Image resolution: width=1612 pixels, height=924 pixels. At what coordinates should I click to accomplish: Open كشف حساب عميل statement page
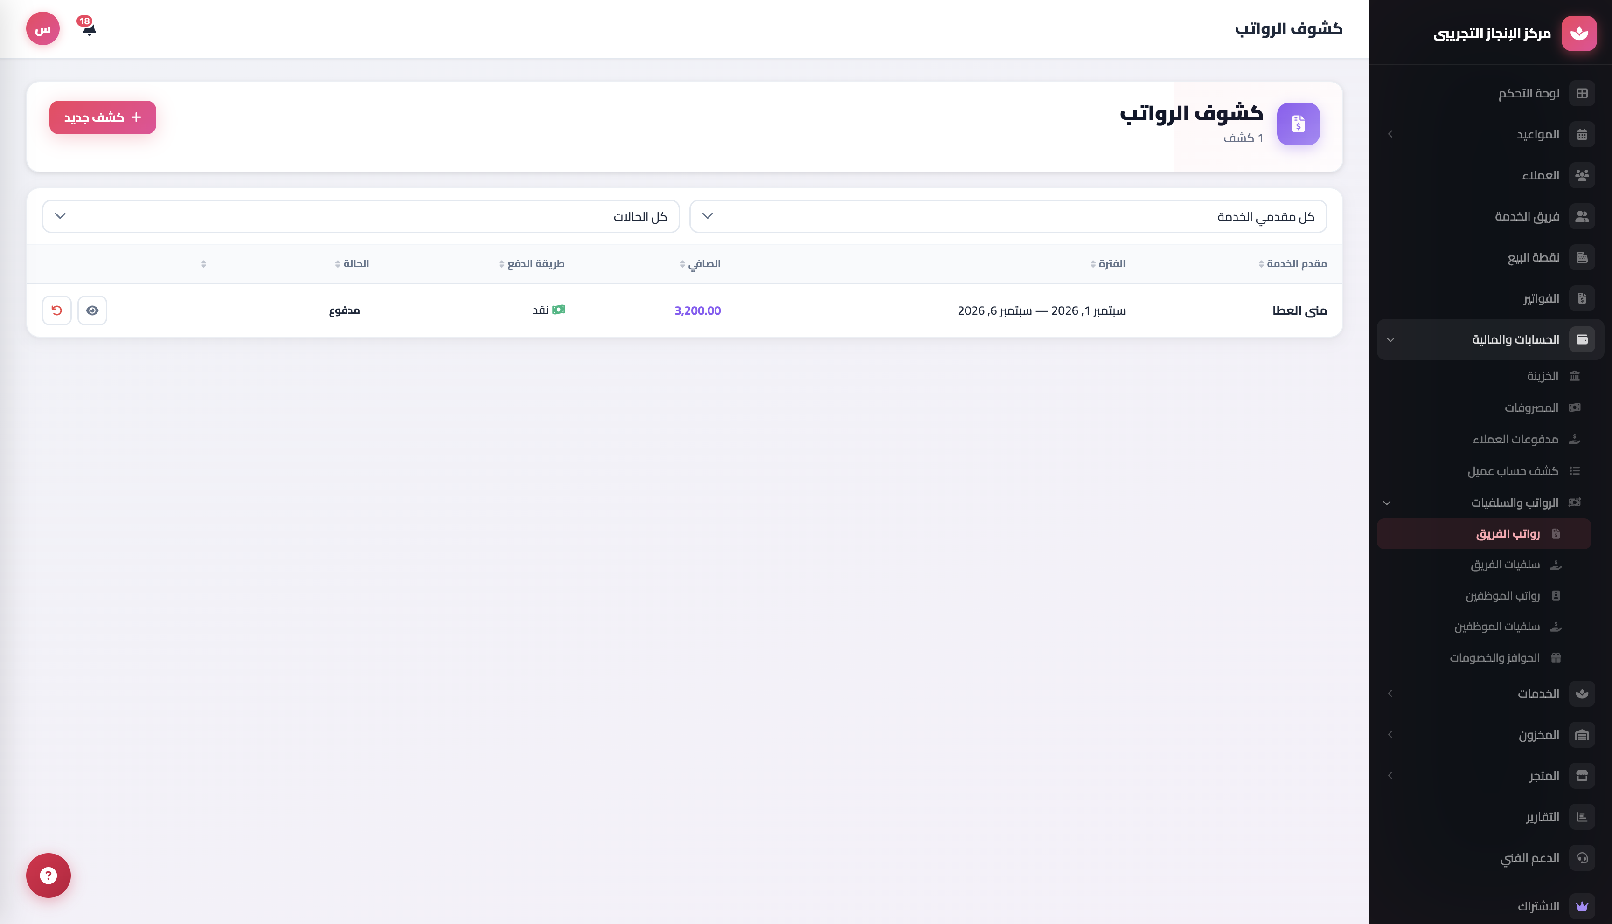(1484, 471)
